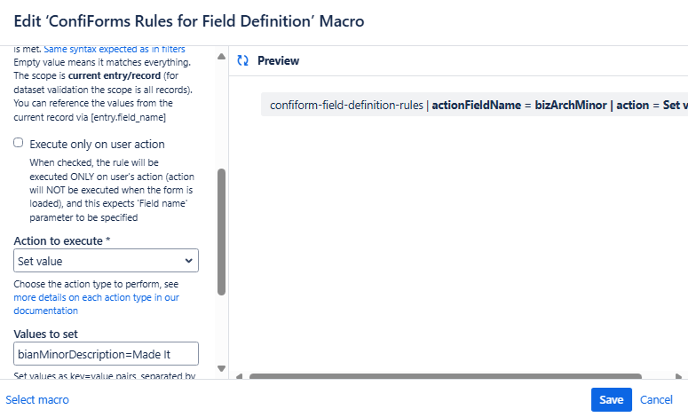Click preview scroll-left arrow
Viewport: 688px width, 417px height.
point(239,376)
